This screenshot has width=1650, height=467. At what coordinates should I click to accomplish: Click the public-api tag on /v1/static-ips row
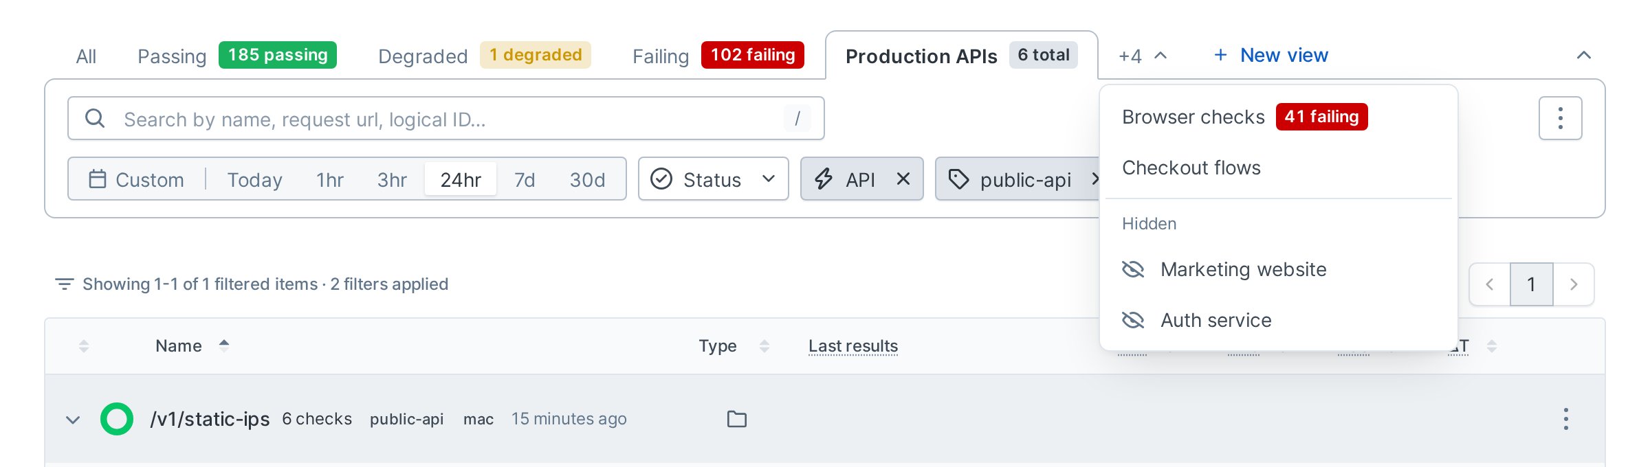pos(406,419)
